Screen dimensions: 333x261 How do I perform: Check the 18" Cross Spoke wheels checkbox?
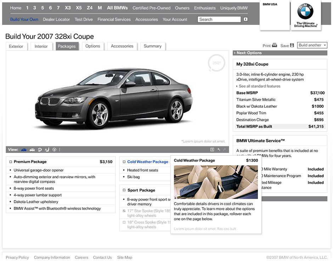[124, 222]
